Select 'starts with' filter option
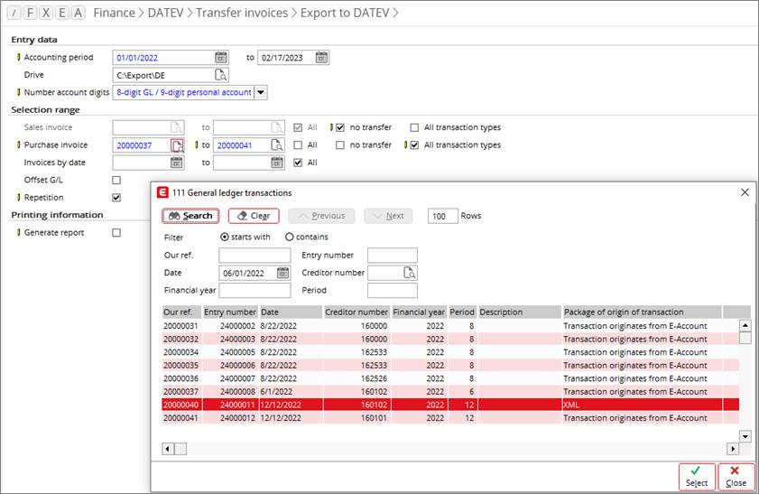Viewport: 759px width, 494px height. [224, 237]
